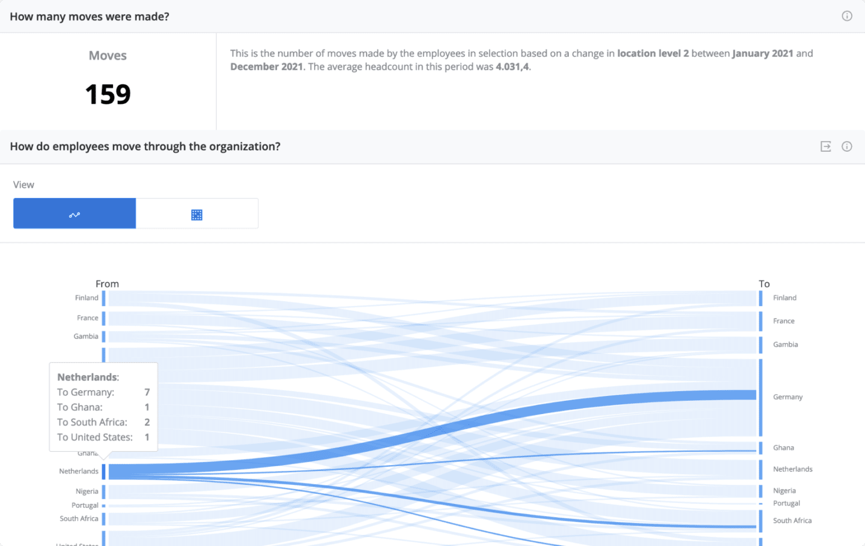865x546 pixels.
Task: Open the info icon on the Sankey panel
Action: click(x=847, y=146)
